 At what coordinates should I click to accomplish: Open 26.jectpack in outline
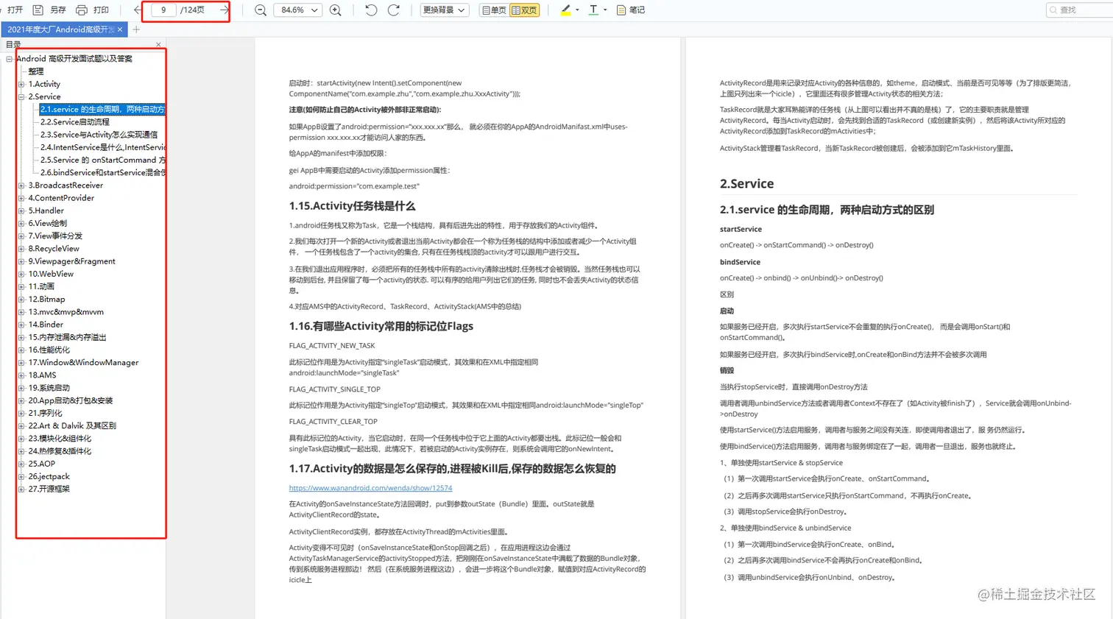49,476
